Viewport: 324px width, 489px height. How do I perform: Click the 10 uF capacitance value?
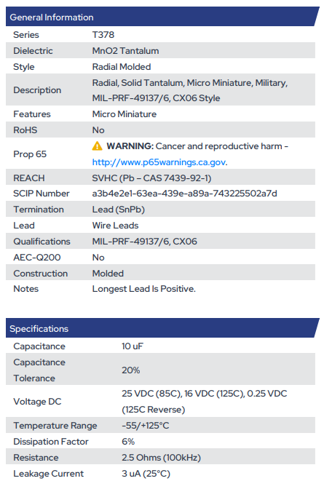point(133,346)
